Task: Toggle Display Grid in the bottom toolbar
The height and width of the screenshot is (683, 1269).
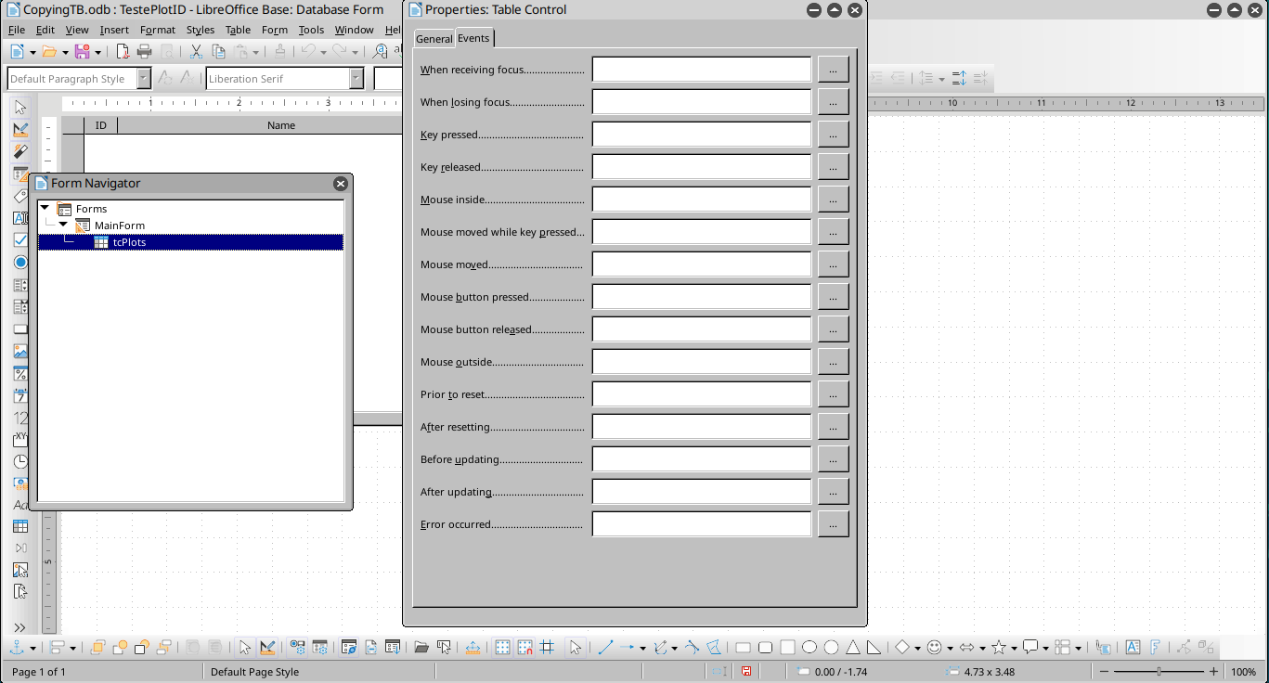Action: 502,647
